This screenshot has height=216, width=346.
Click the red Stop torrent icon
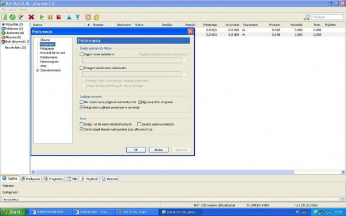(x=59, y=17)
